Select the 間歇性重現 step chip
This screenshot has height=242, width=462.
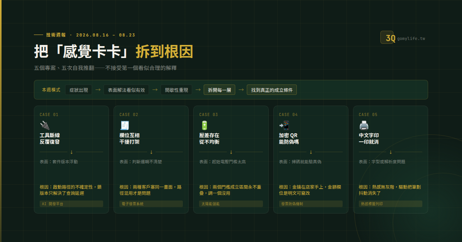176,90
